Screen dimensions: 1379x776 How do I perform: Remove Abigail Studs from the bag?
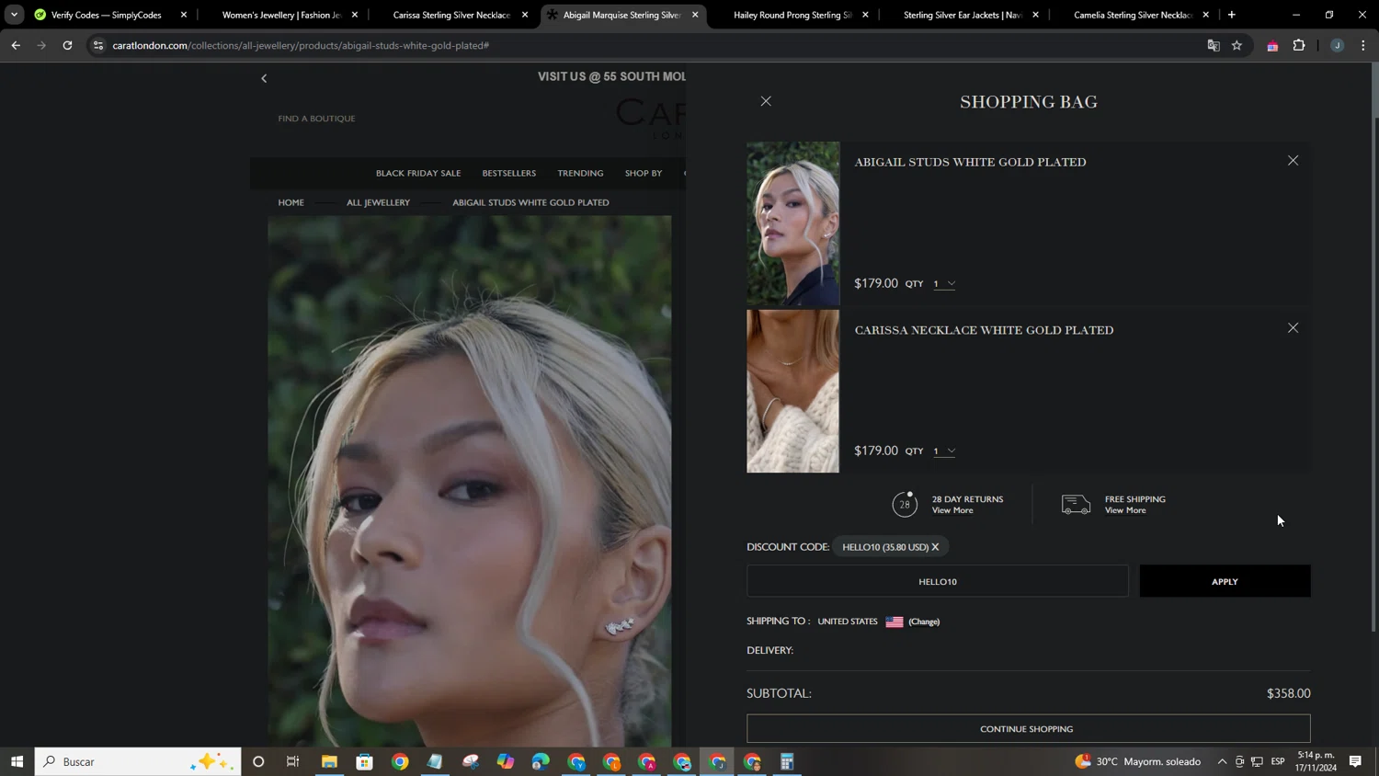click(x=1293, y=161)
